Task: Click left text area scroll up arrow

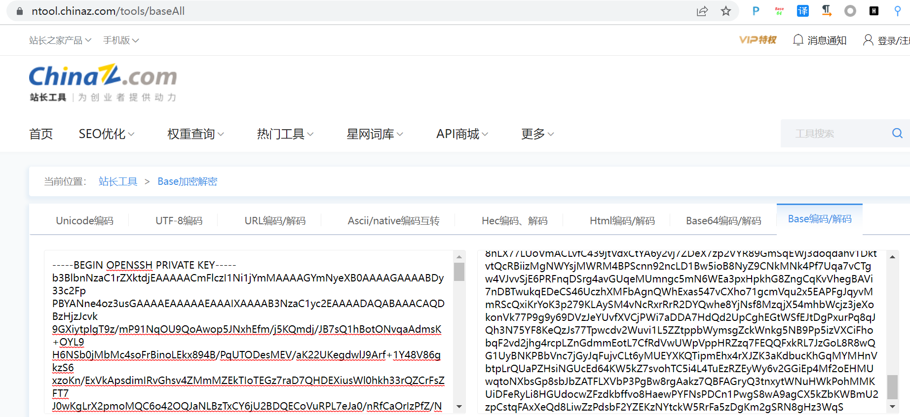Action: point(459,256)
